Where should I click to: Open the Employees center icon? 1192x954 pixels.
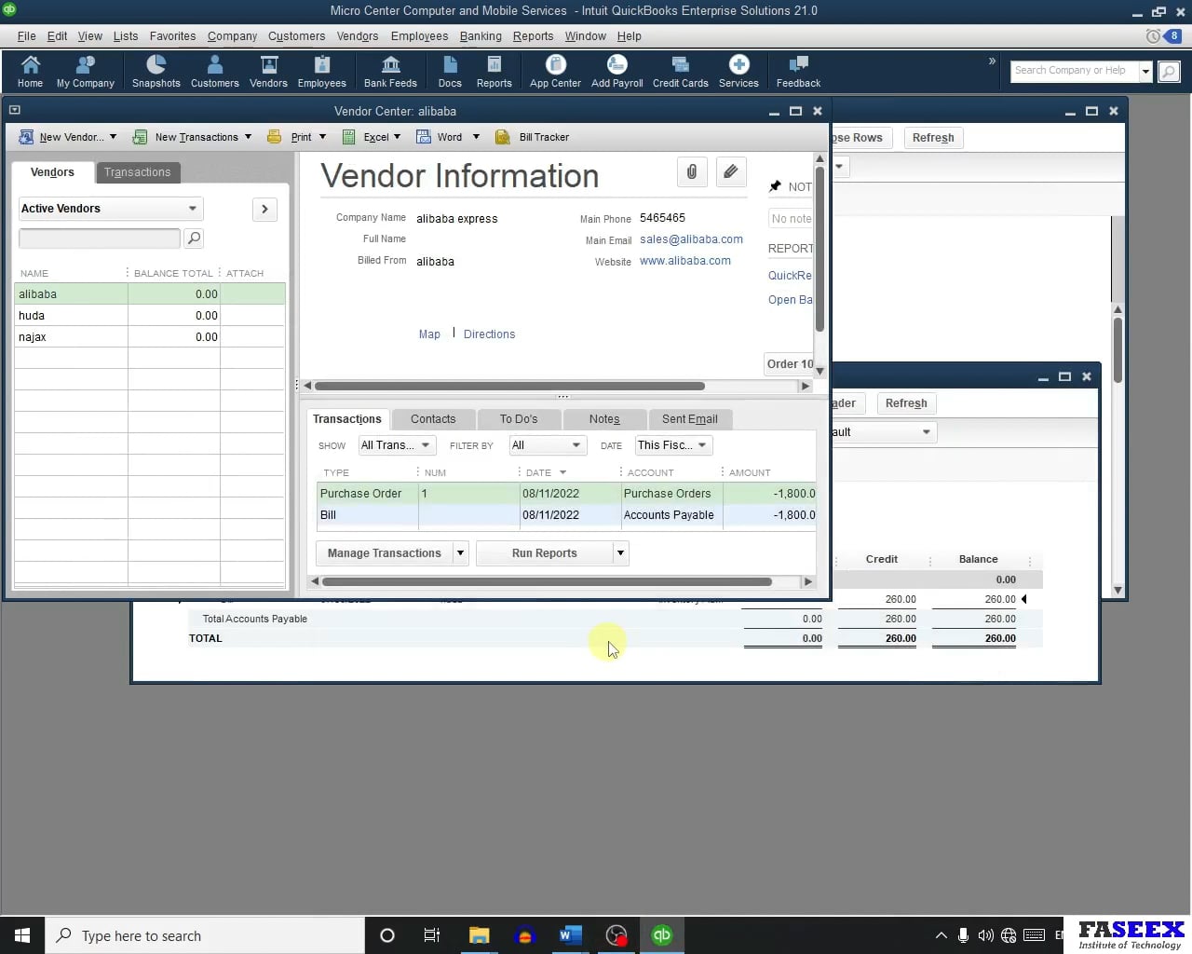322,72
